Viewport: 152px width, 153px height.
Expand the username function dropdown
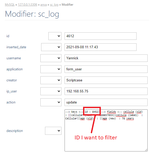point(51,58)
